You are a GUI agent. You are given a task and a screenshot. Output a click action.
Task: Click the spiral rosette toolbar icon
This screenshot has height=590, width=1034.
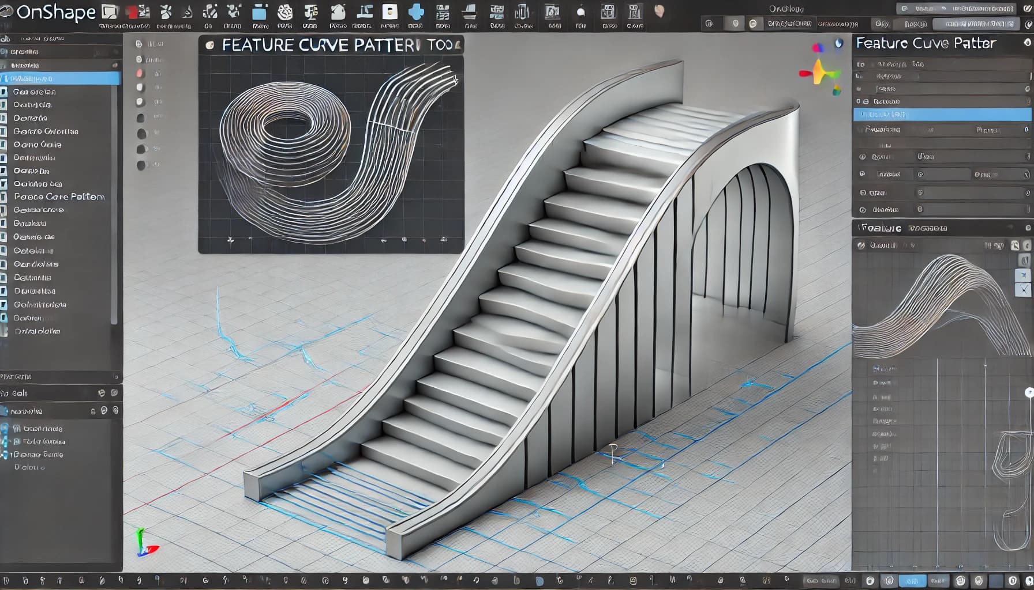(x=284, y=12)
